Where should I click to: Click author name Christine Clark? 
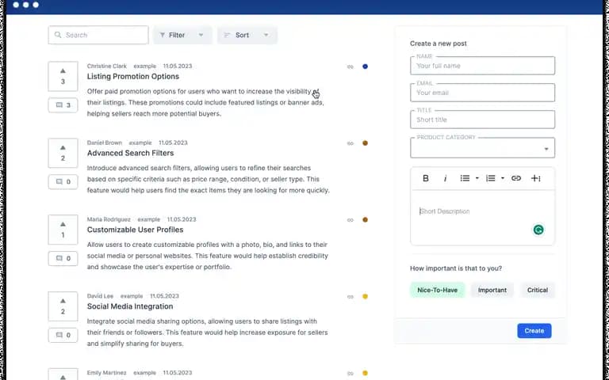(x=107, y=66)
